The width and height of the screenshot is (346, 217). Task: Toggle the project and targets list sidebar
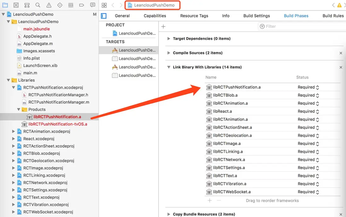103,16
